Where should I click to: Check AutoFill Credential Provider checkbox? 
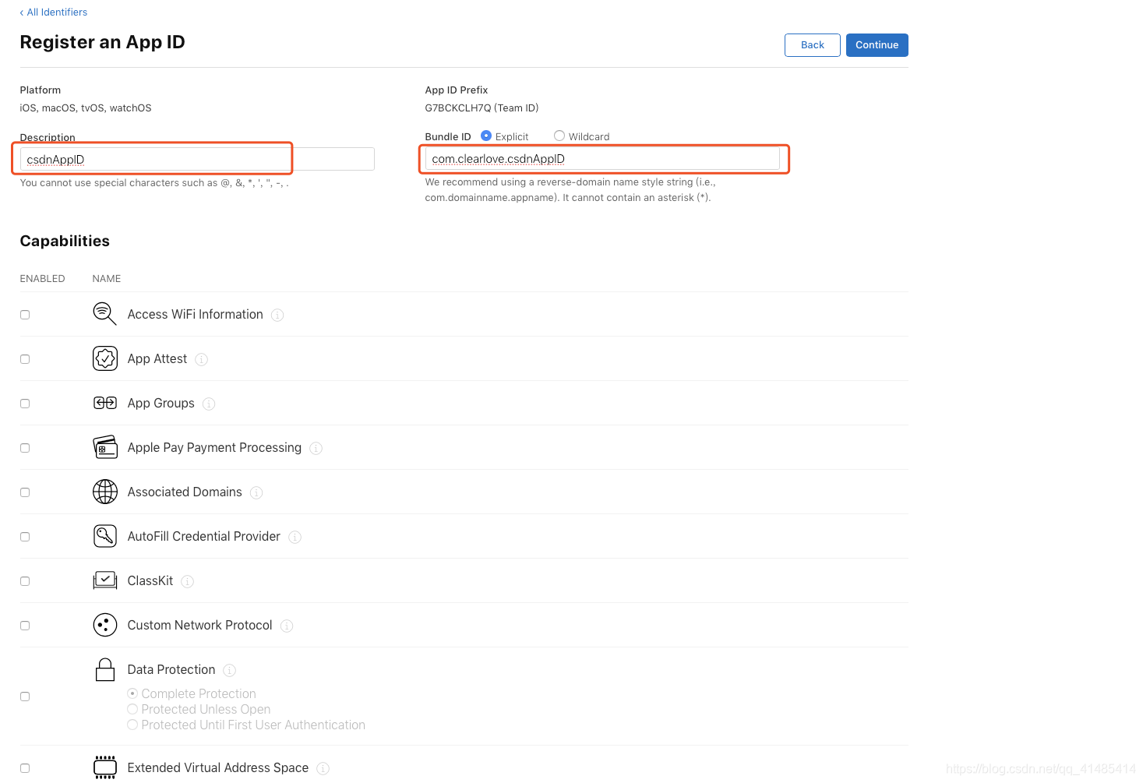pos(25,537)
